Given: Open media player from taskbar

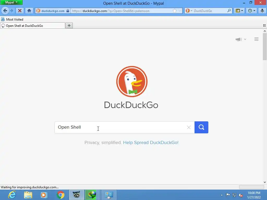Looking at the screenshot, I should tap(44, 195).
